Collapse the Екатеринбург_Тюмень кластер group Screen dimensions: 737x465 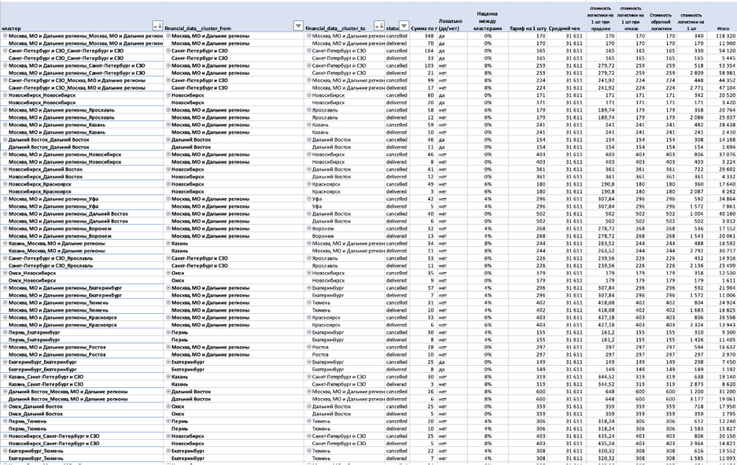pyautogui.click(x=5, y=451)
